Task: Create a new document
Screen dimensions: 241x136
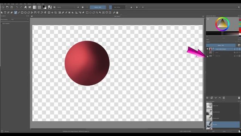Action: pos(3,7)
